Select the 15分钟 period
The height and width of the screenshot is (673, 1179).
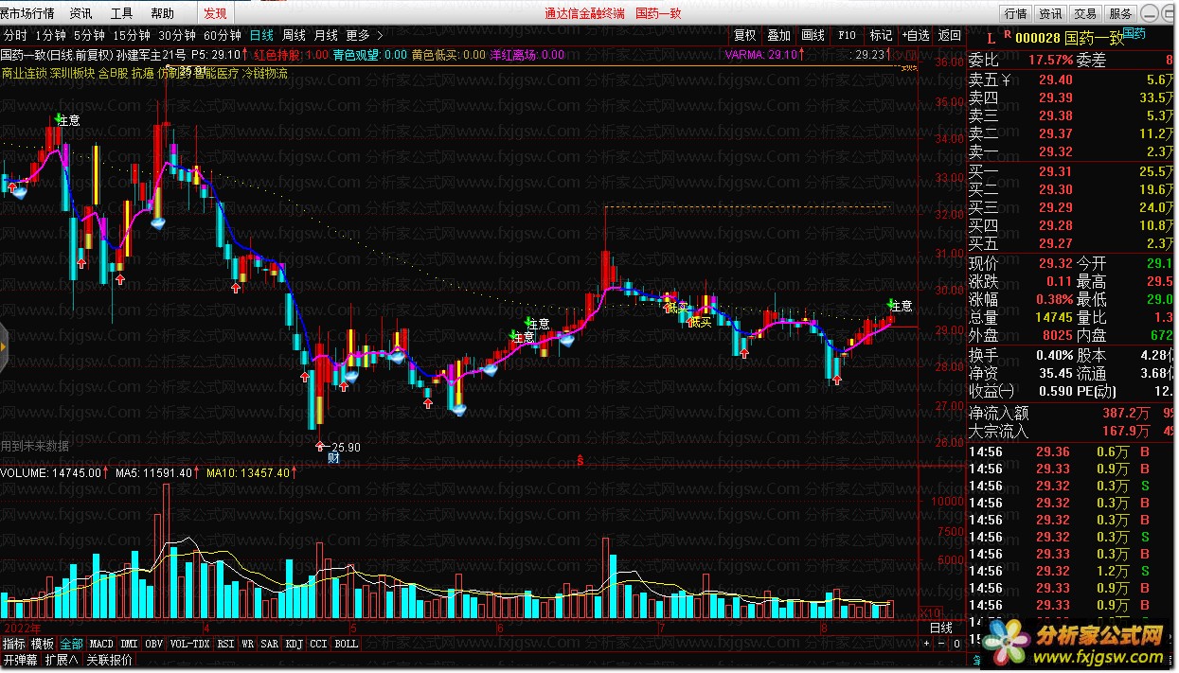(x=132, y=35)
